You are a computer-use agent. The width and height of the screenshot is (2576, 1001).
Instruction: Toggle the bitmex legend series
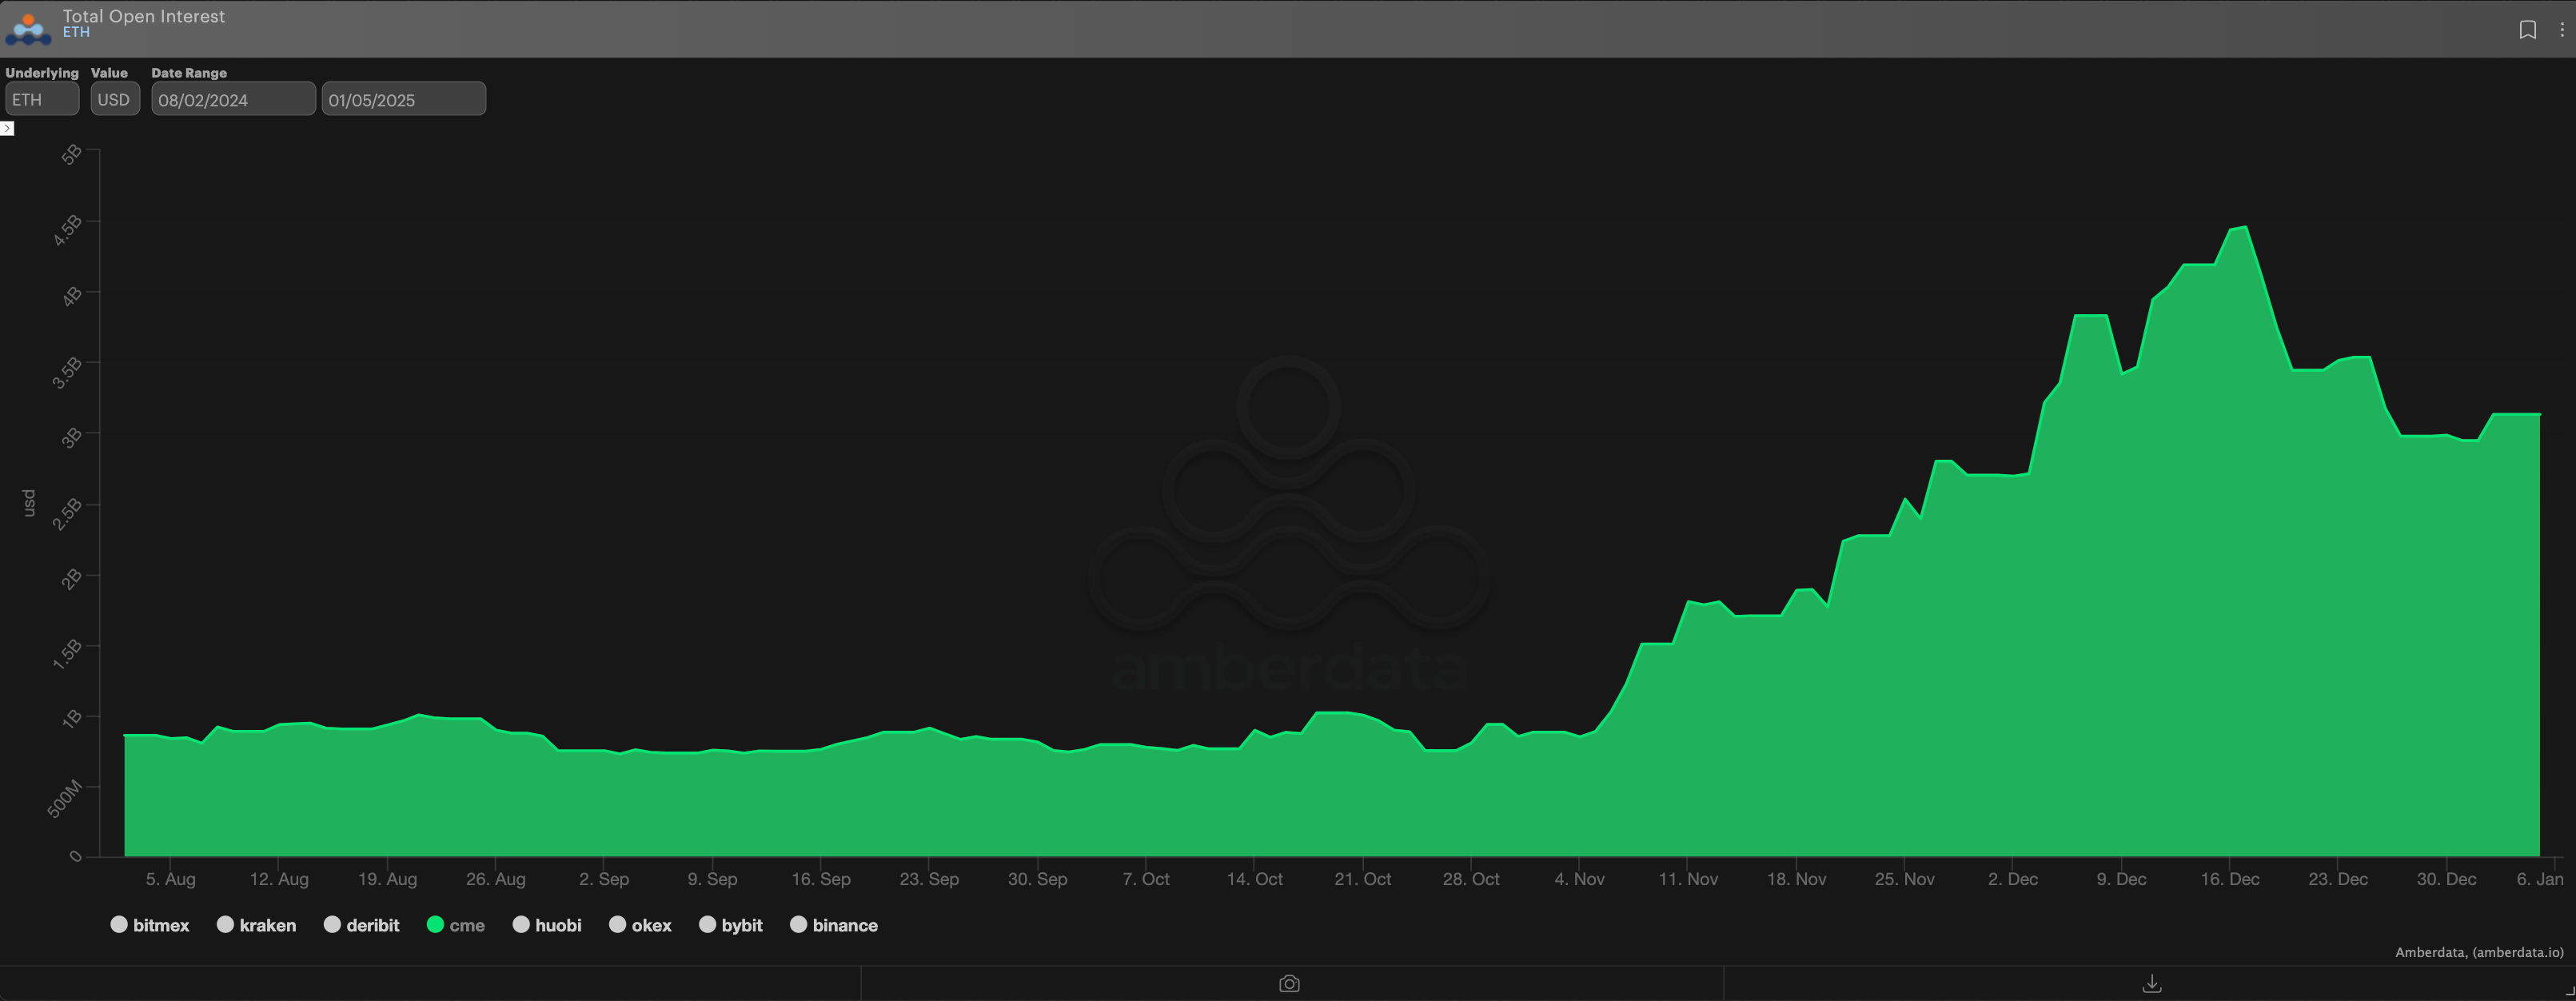pyautogui.click(x=149, y=925)
